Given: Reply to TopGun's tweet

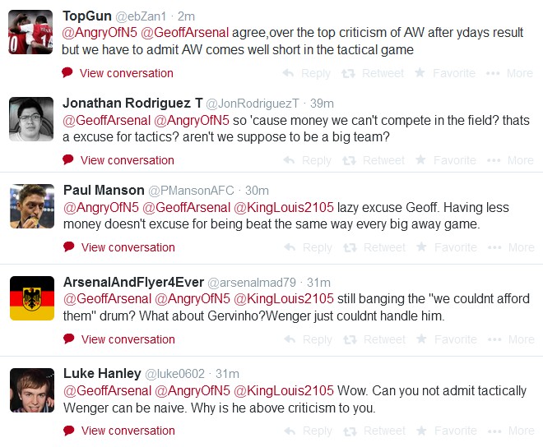Looking at the screenshot, I should click(x=306, y=73).
